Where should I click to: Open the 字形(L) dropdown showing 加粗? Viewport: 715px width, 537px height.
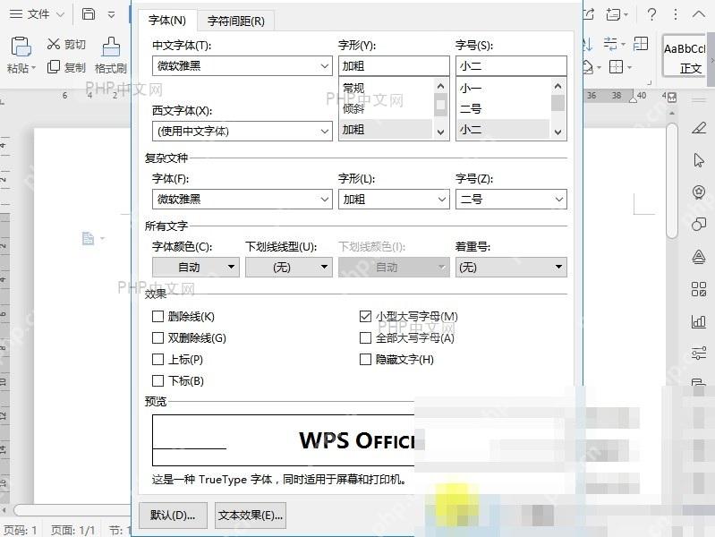[394, 199]
